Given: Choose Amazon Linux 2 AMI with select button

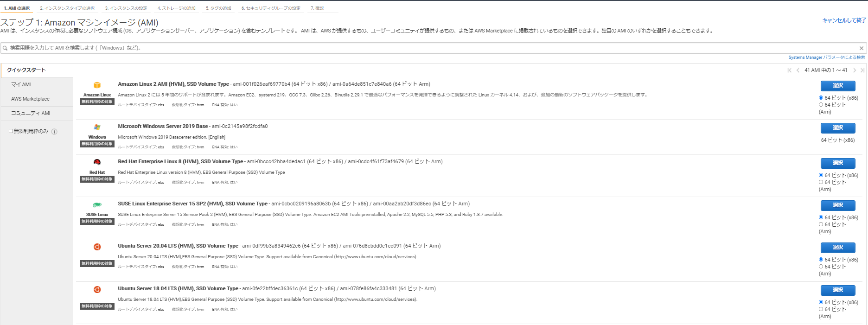Looking at the screenshot, I should [838, 86].
